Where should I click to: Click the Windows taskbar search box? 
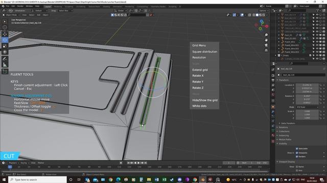pyautogui.click(x=37, y=179)
